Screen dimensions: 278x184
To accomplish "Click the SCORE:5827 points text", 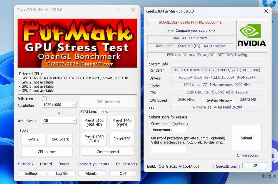I will [191, 22].
